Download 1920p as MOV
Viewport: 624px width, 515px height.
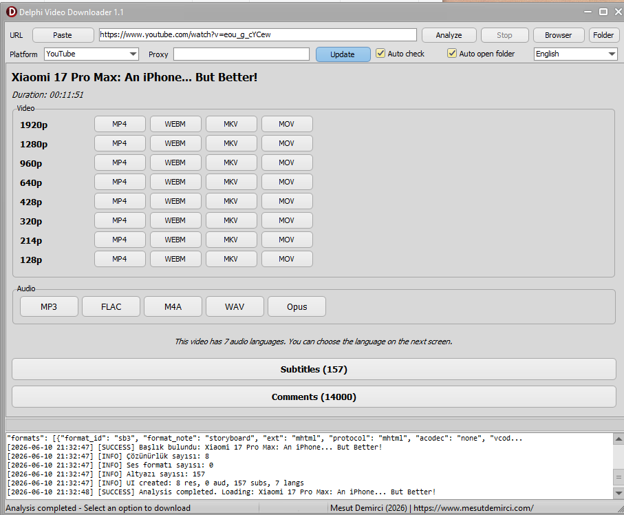287,124
